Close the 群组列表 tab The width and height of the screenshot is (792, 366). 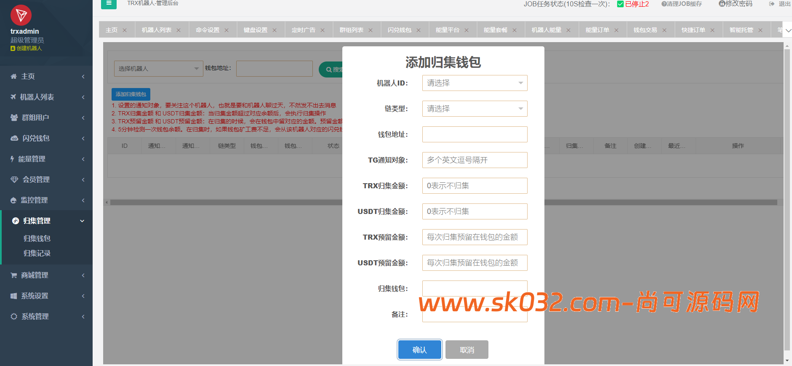[371, 30]
